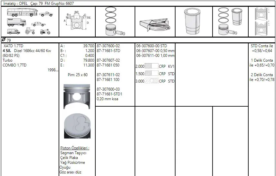The height and width of the screenshot is (176, 276).
Task: Click the passenger car icon
Action: (x=38, y=24)
